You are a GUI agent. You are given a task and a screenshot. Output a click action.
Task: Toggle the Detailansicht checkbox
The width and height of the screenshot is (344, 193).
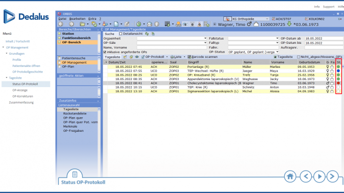[120, 34]
